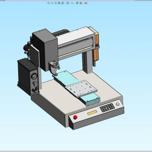Open the View Settings monitor icon
Viewport: 152px width, 152px height.
(x=86, y=3)
